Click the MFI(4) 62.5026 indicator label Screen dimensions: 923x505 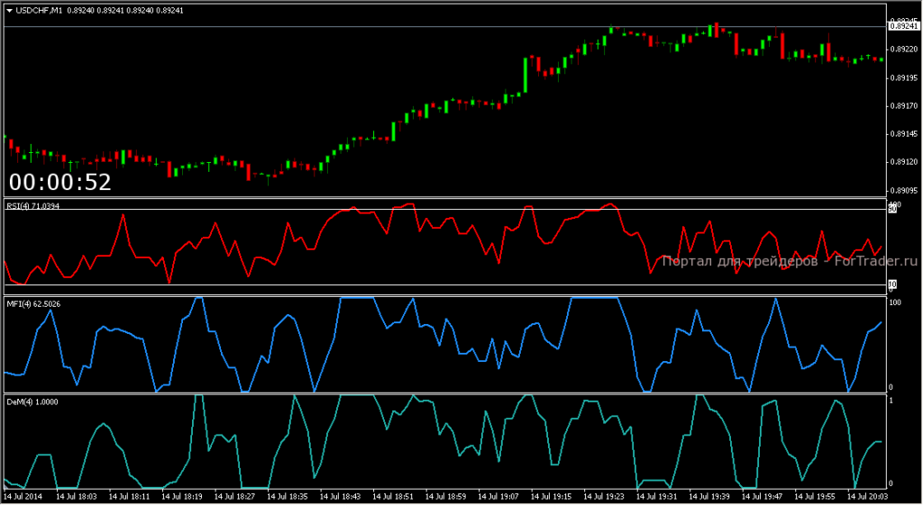[x=33, y=304]
